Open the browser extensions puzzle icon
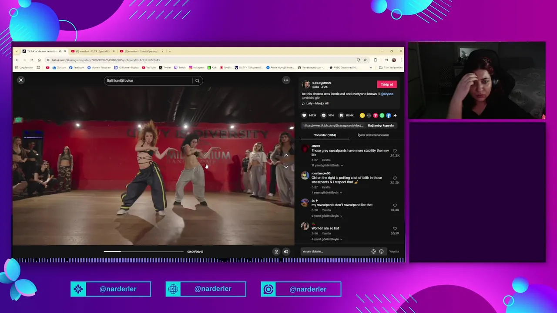Viewport: 557px width, 313px height. tap(376, 60)
